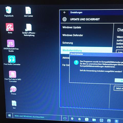Open the Task View taskbar button
Image resolution: width=123 pixels, height=123 pixels.
point(65,118)
